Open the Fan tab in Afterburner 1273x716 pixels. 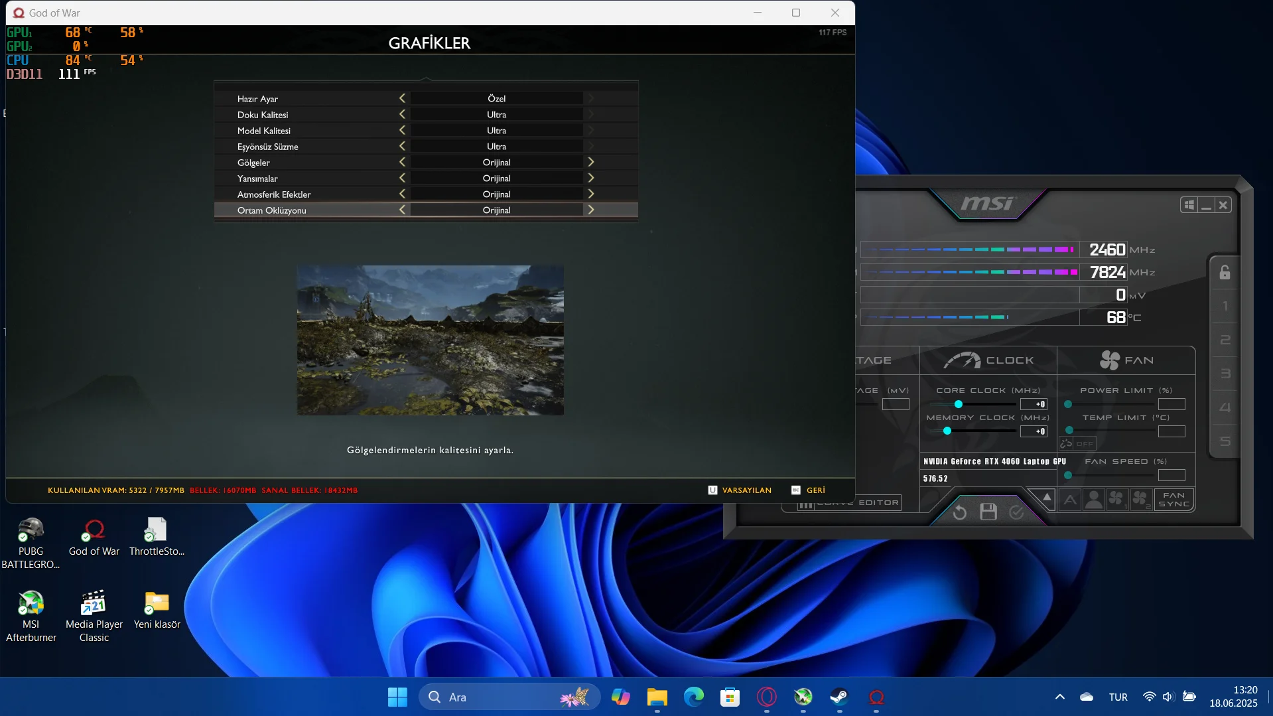point(1126,360)
